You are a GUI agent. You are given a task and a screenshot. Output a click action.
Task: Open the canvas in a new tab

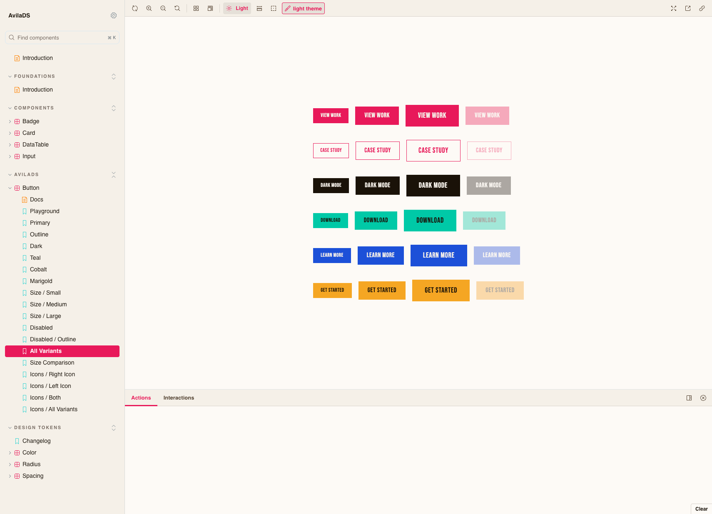(x=688, y=8)
